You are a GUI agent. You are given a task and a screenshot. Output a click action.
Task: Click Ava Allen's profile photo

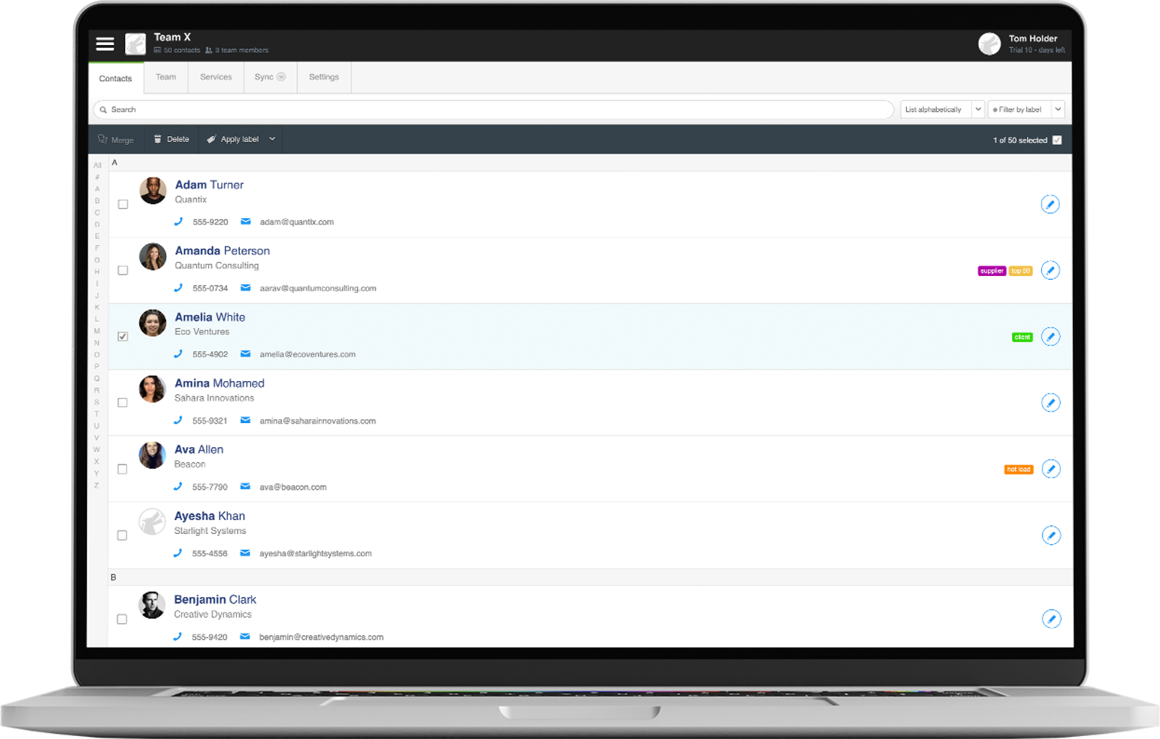tap(152, 456)
